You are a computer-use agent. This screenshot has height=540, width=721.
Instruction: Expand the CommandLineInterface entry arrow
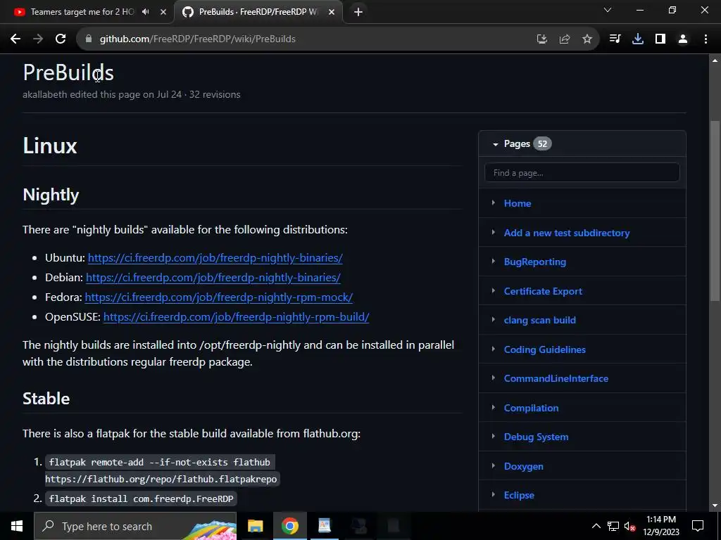(x=494, y=378)
